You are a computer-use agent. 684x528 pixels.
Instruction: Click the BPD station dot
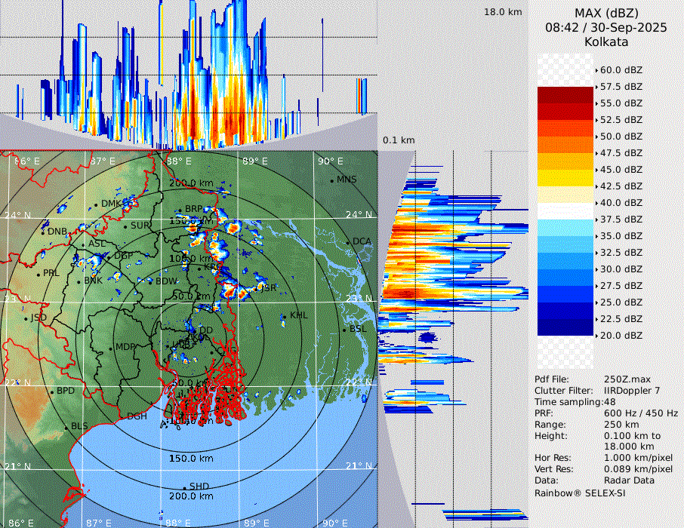[x=52, y=391]
